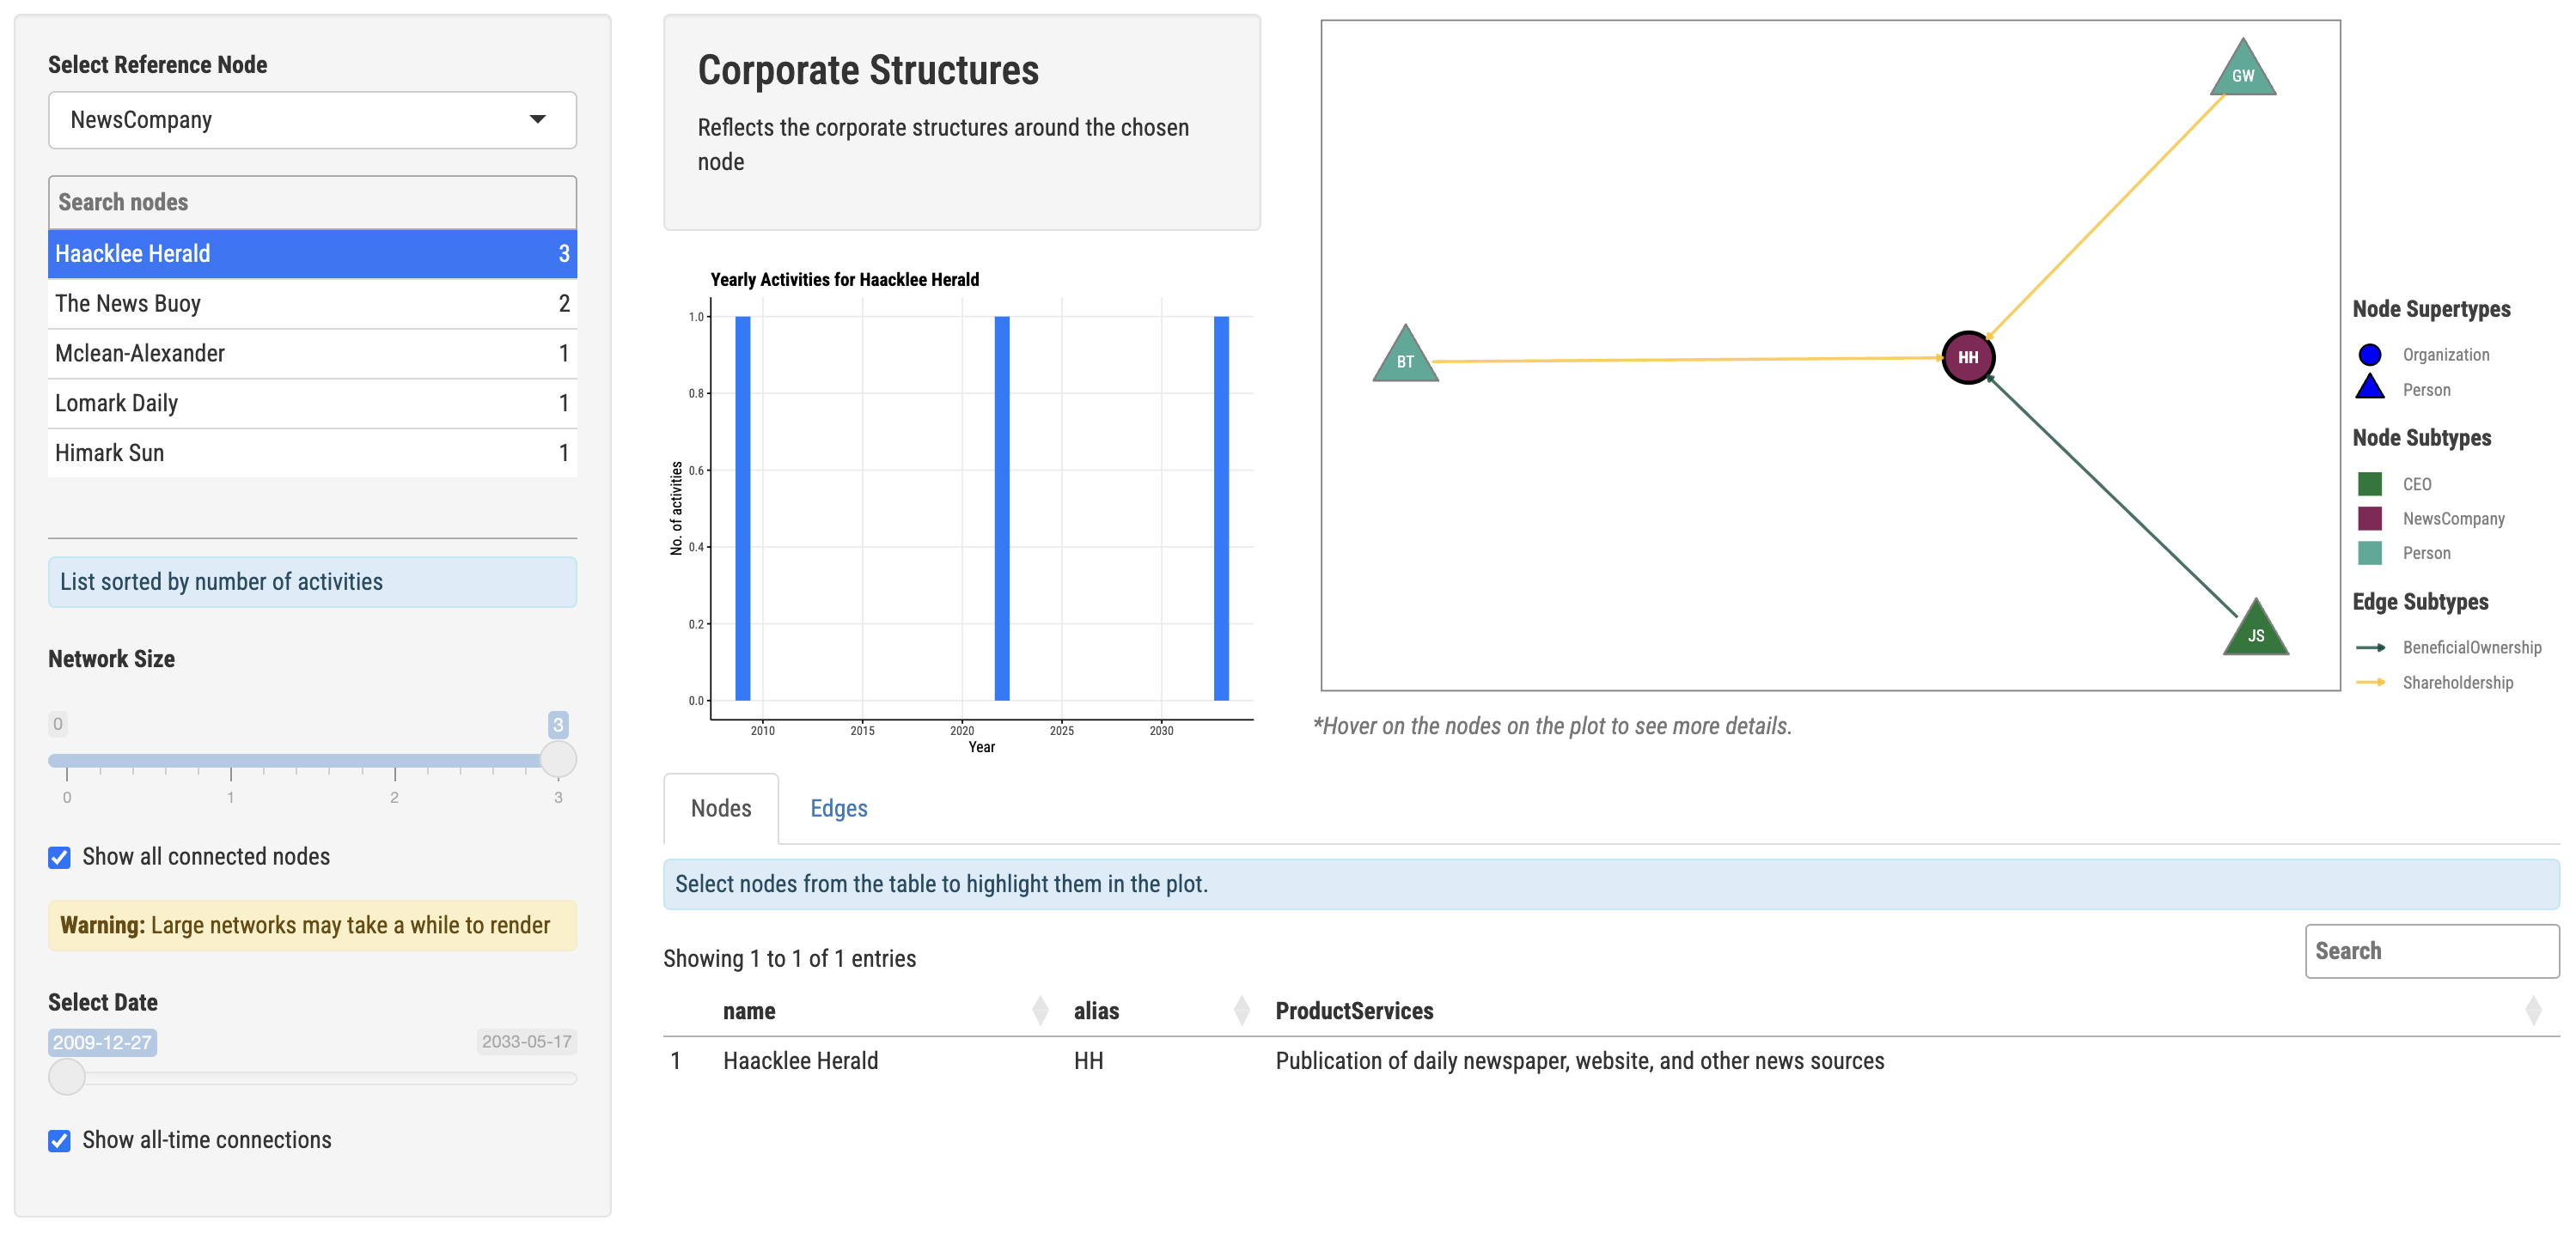Switch to the Edges tab
Image resolution: width=2576 pixels, height=1233 pixels.
(x=838, y=808)
